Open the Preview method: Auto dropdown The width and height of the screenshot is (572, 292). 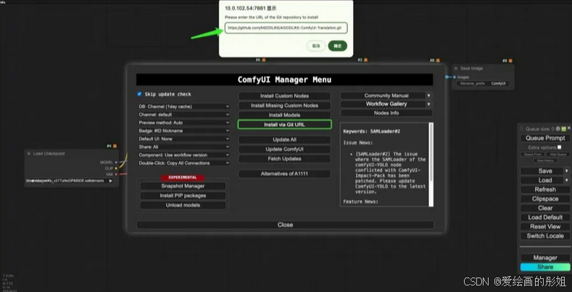[184, 123]
